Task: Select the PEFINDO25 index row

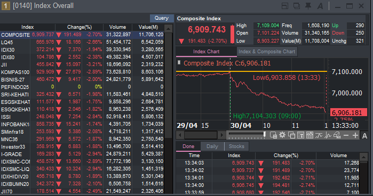Action: click(82, 87)
